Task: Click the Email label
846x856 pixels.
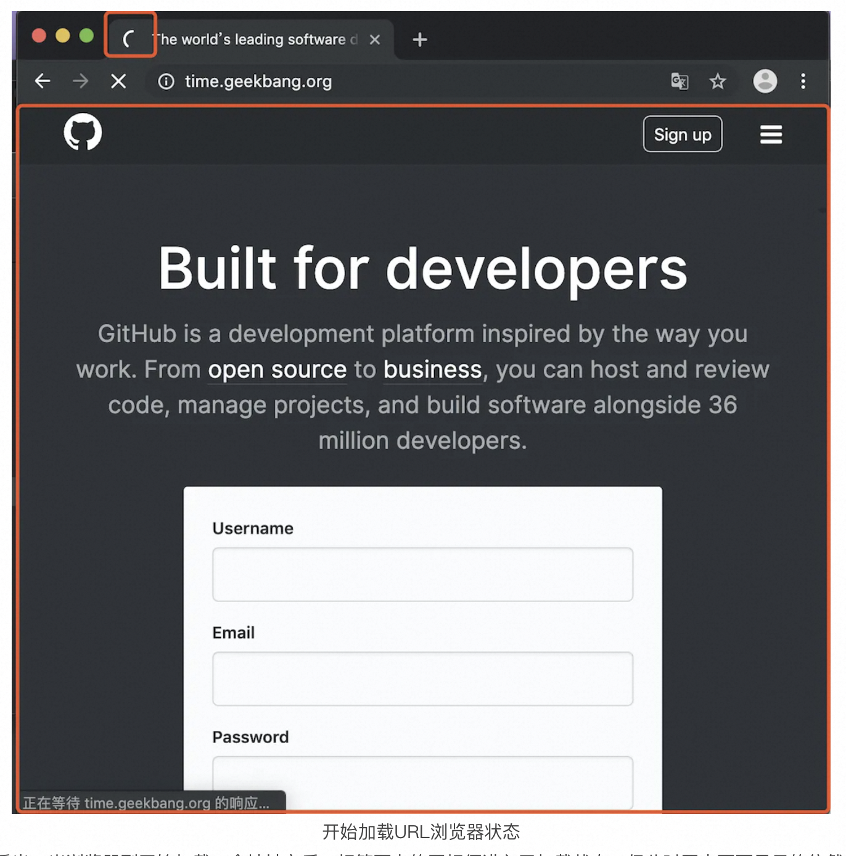Action: point(233,633)
